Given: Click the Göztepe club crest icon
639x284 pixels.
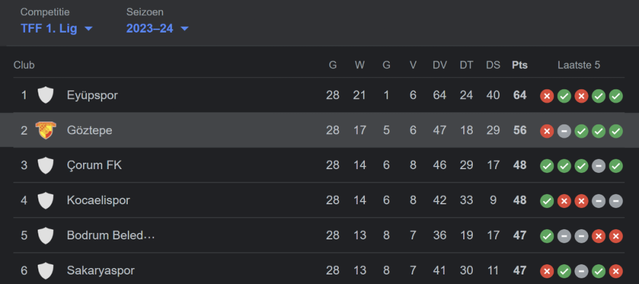Looking at the screenshot, I should 45,130.
